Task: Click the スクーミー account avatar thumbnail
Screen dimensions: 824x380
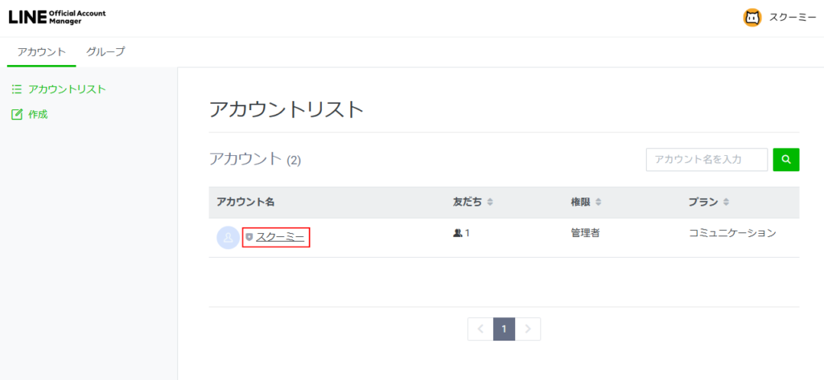Action: click(x=228, y=238)
